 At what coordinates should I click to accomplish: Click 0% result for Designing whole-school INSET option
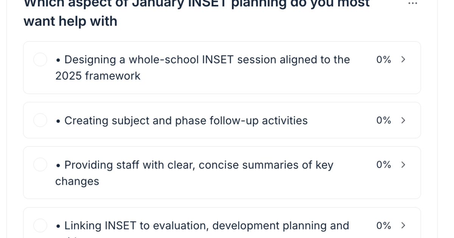click(384, 60)
